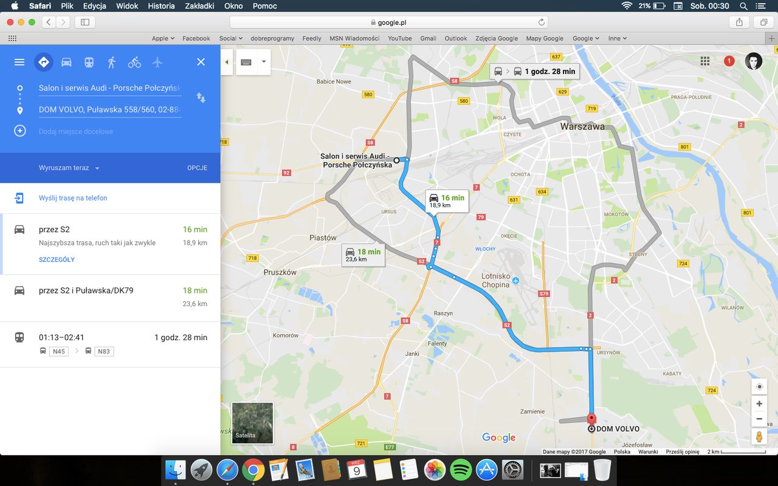Click 18 min route label on map
The height and width of the screenshot is (486, 778).
click(363, 255)
